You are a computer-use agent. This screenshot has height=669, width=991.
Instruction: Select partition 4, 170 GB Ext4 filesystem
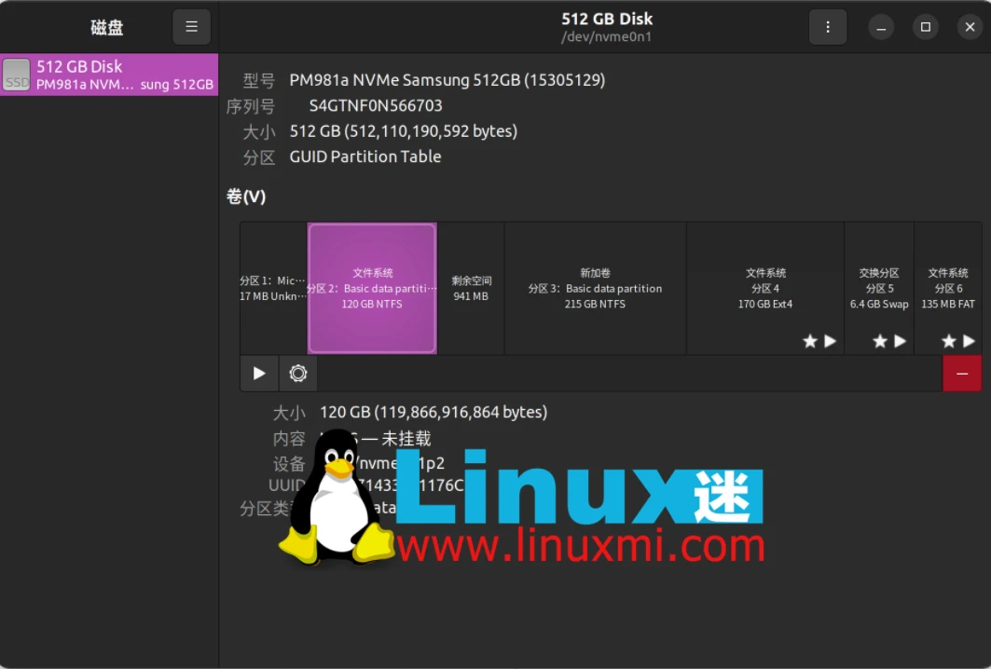(764, 288)
